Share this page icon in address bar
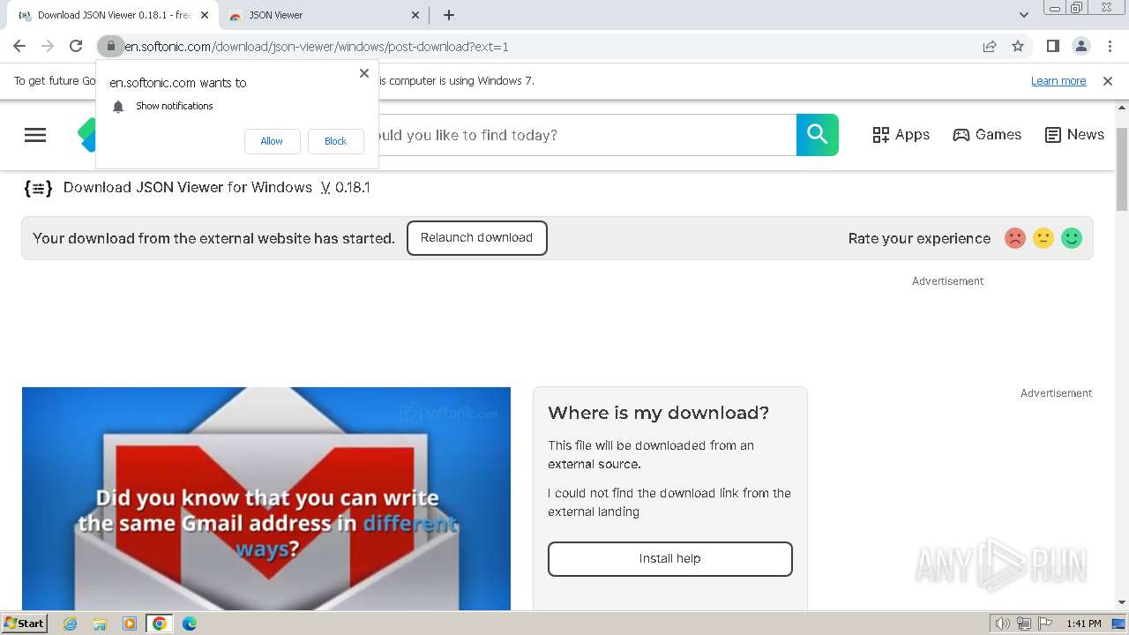This screenshot has height=635, width=1129. tap(990, 46)
